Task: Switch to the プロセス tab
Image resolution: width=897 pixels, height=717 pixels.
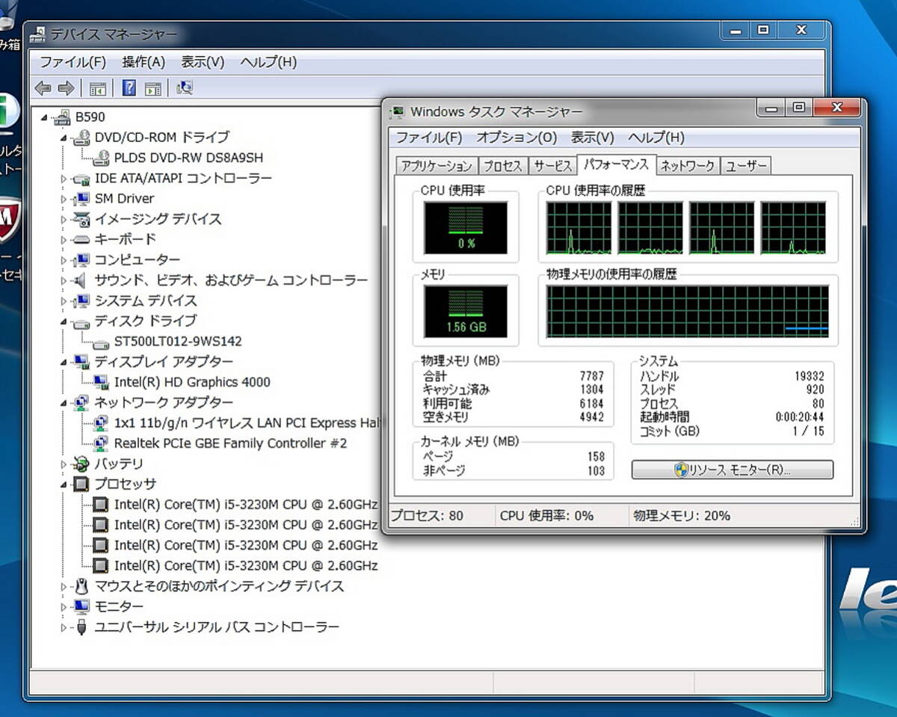Action: 502,166
